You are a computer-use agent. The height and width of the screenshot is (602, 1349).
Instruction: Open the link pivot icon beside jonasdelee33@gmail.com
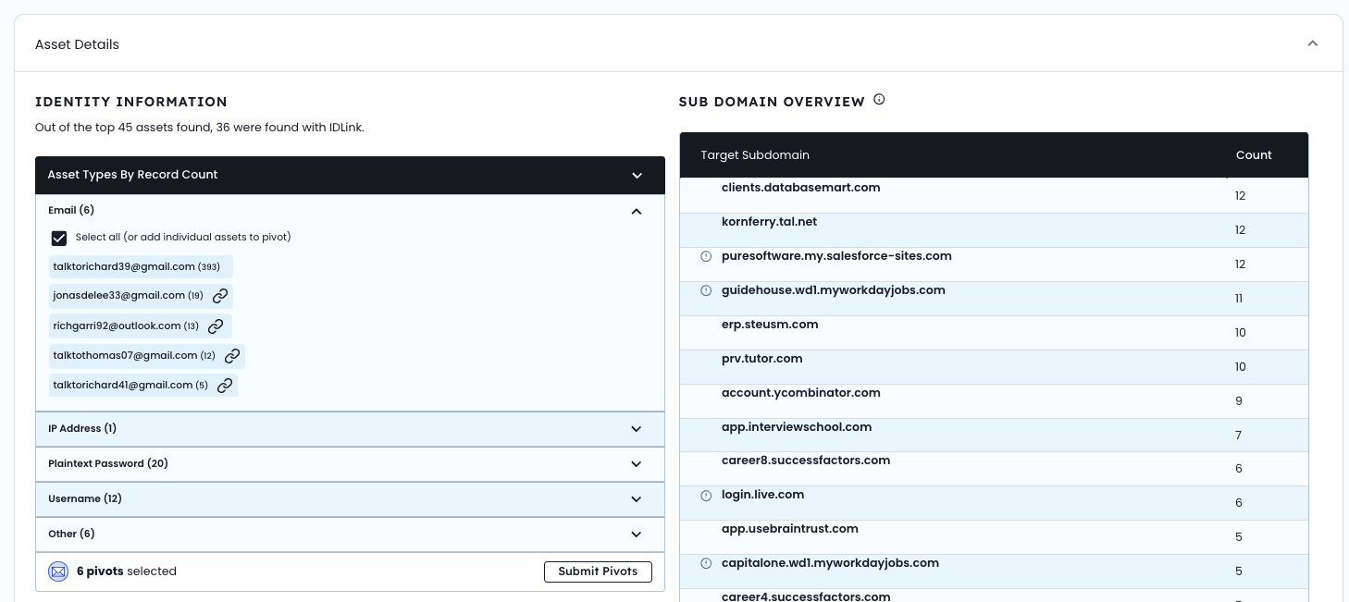pos(218,296)
